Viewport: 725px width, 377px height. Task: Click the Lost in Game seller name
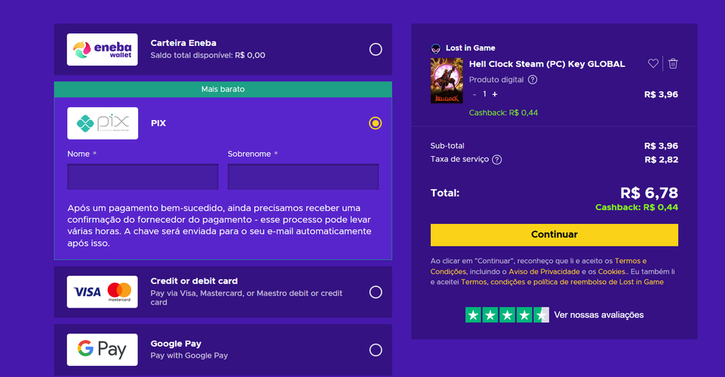(x=470, y=48)
